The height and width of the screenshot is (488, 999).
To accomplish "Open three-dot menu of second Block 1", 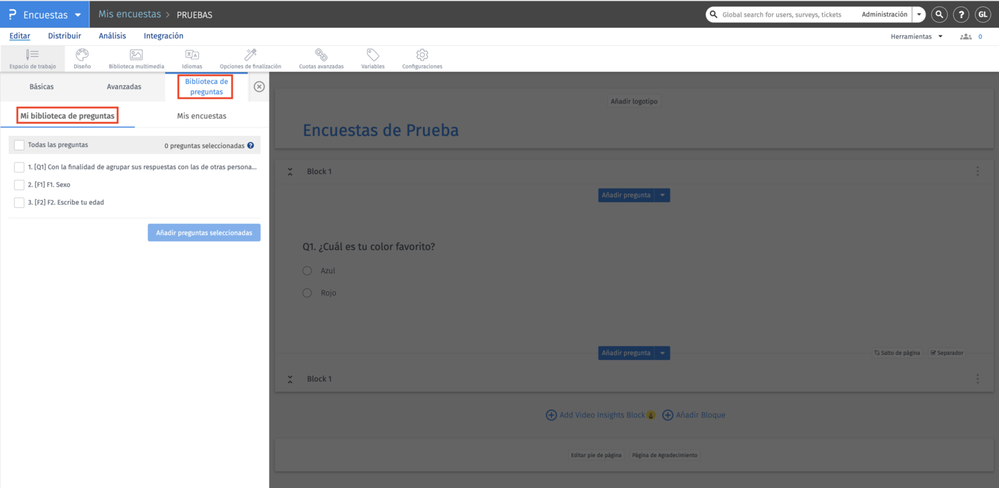I will tap(977, 378).
